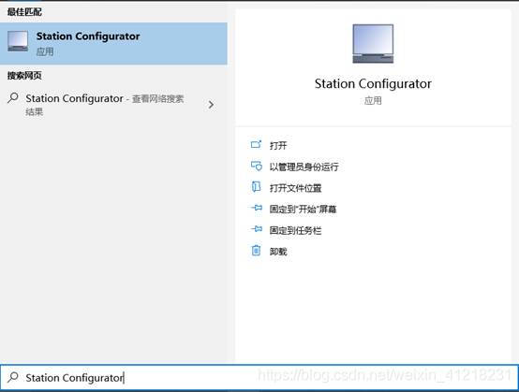Select the Station Configurator web search result

(113, 105)
